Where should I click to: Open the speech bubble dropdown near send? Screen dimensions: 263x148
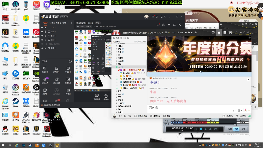[x=240, y=111]
